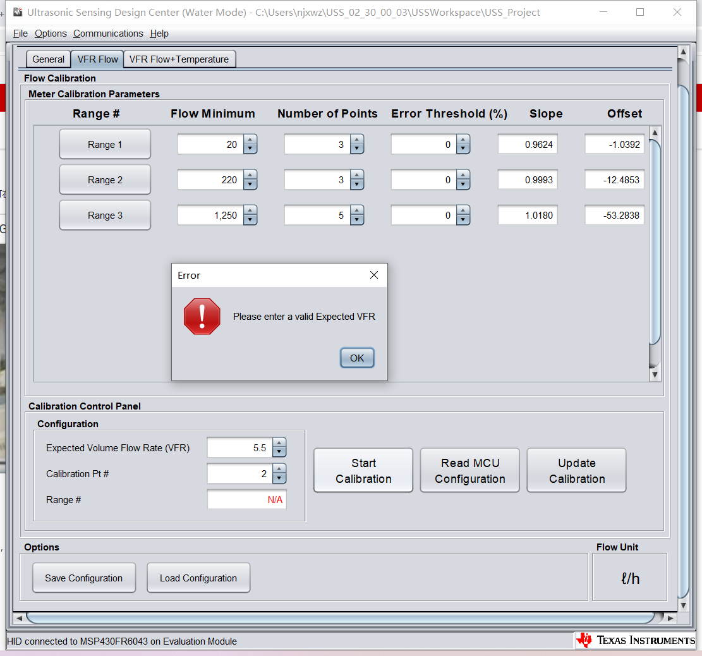The width and height of the screenshot is (702, 656).
Task: Click main window vertical scrollbar down arrow
Action: (683, 605)
